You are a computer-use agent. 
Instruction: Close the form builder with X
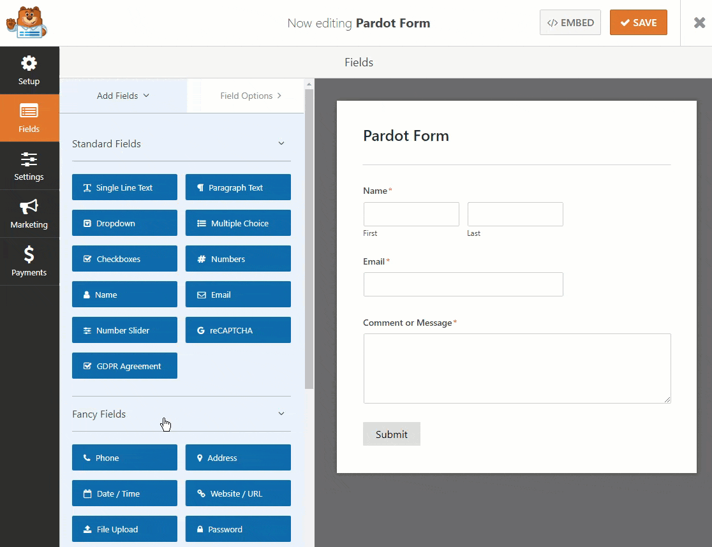699,23
